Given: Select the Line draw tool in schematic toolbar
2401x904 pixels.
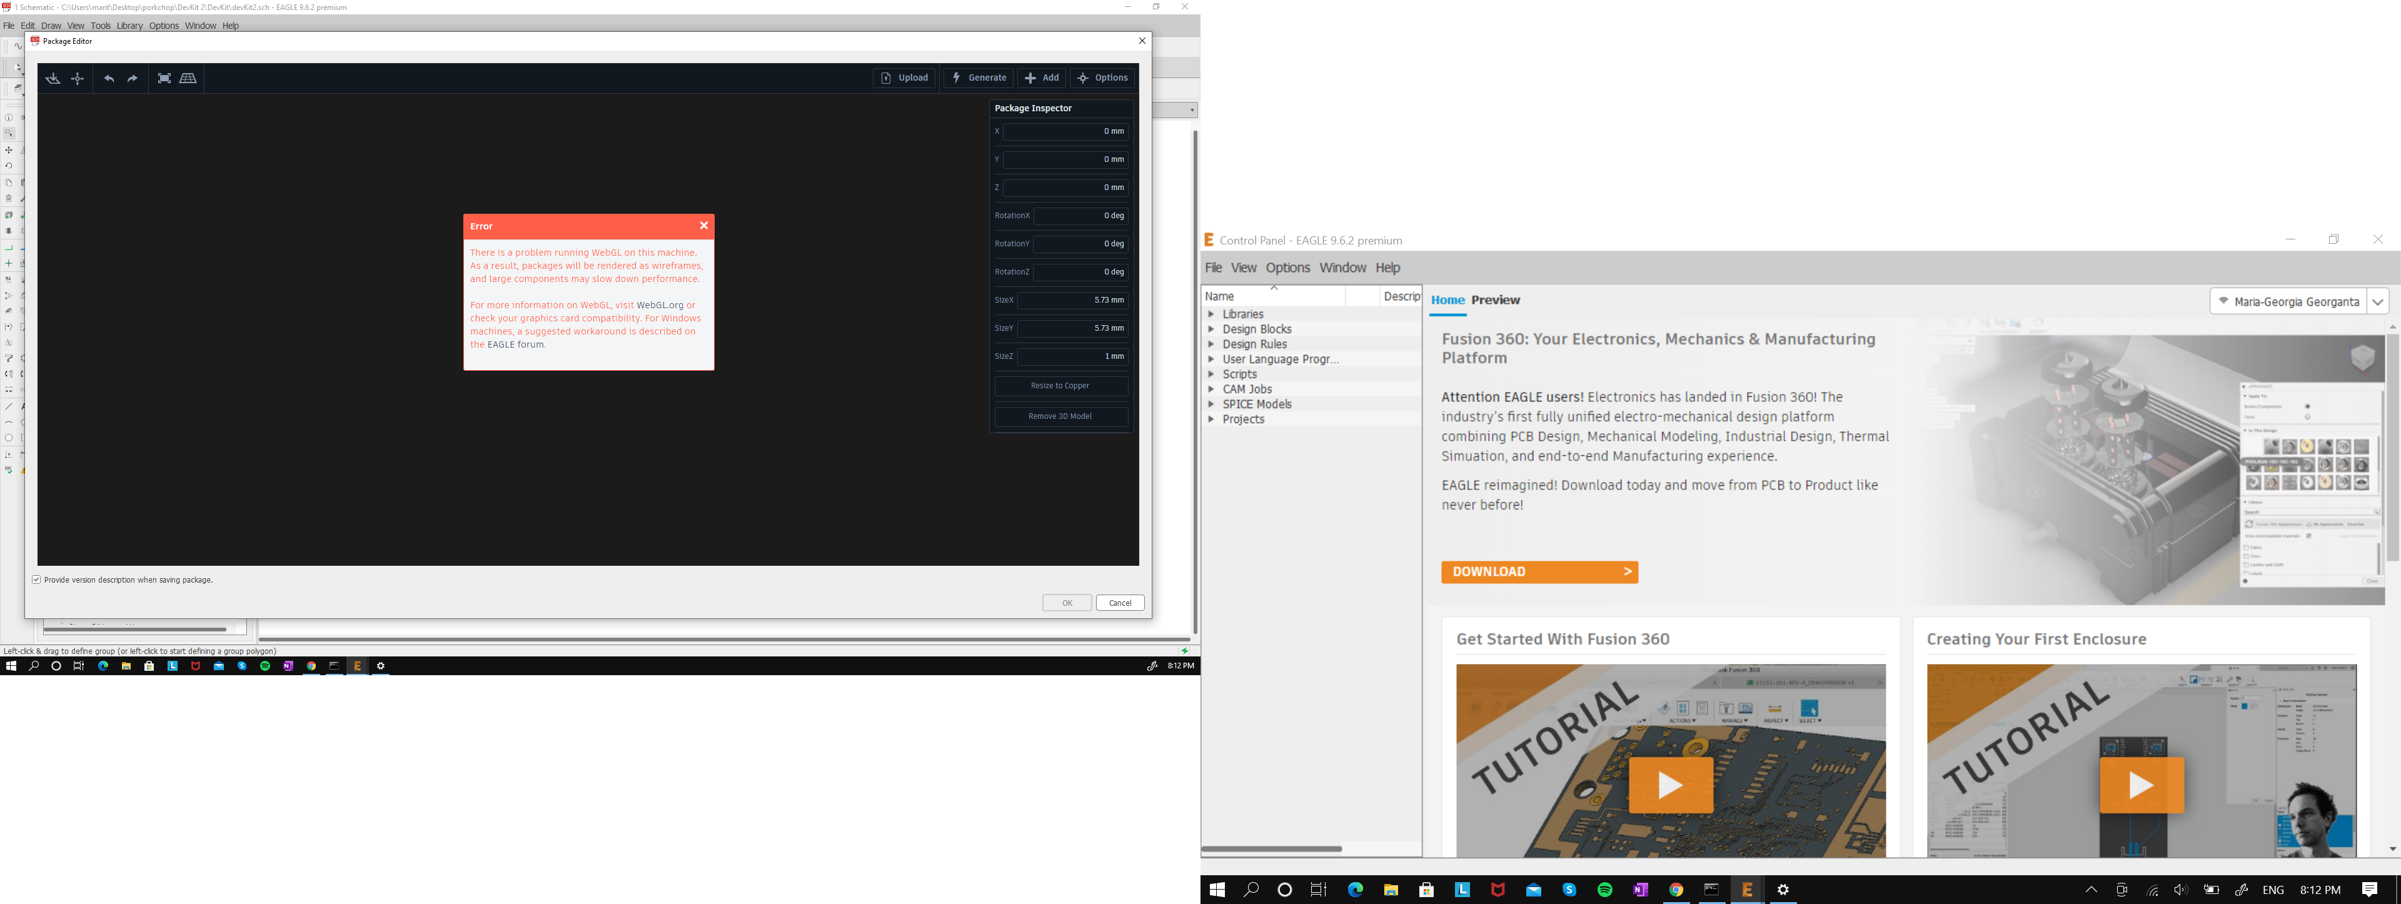Looking at the screenshot, I should coord(8,406).
